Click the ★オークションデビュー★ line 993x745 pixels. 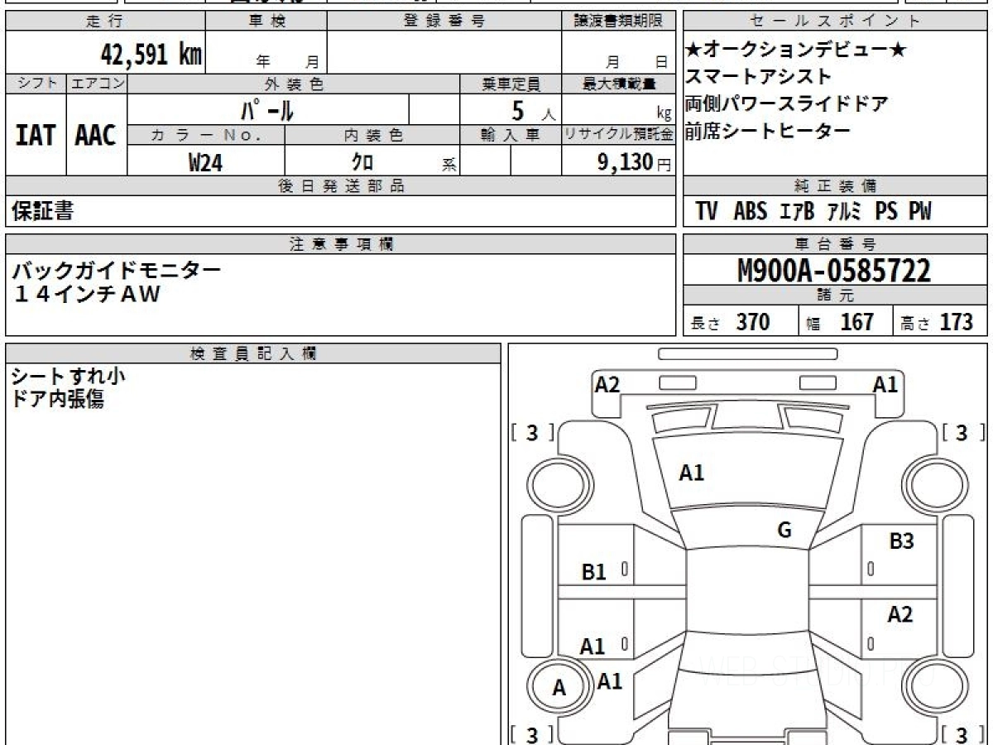(x=796, y=51)
